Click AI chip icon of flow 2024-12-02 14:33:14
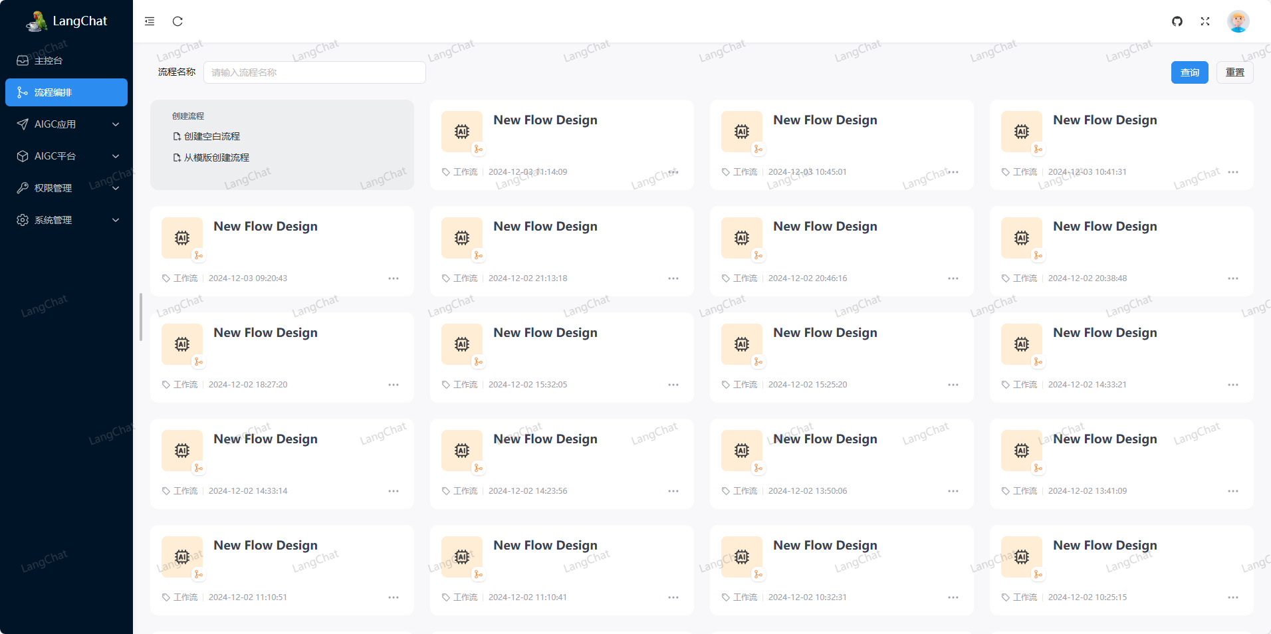The width and height of the screenshot is (1271, 634). pos(182,451)
